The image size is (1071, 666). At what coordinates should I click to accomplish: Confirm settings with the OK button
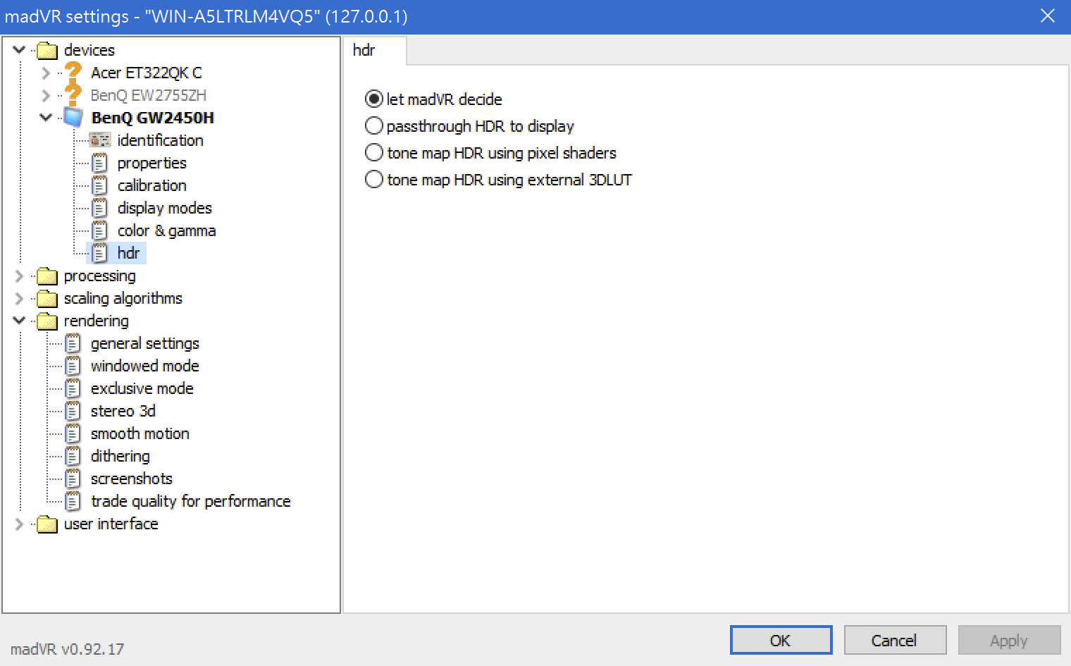tap(781, 640)
